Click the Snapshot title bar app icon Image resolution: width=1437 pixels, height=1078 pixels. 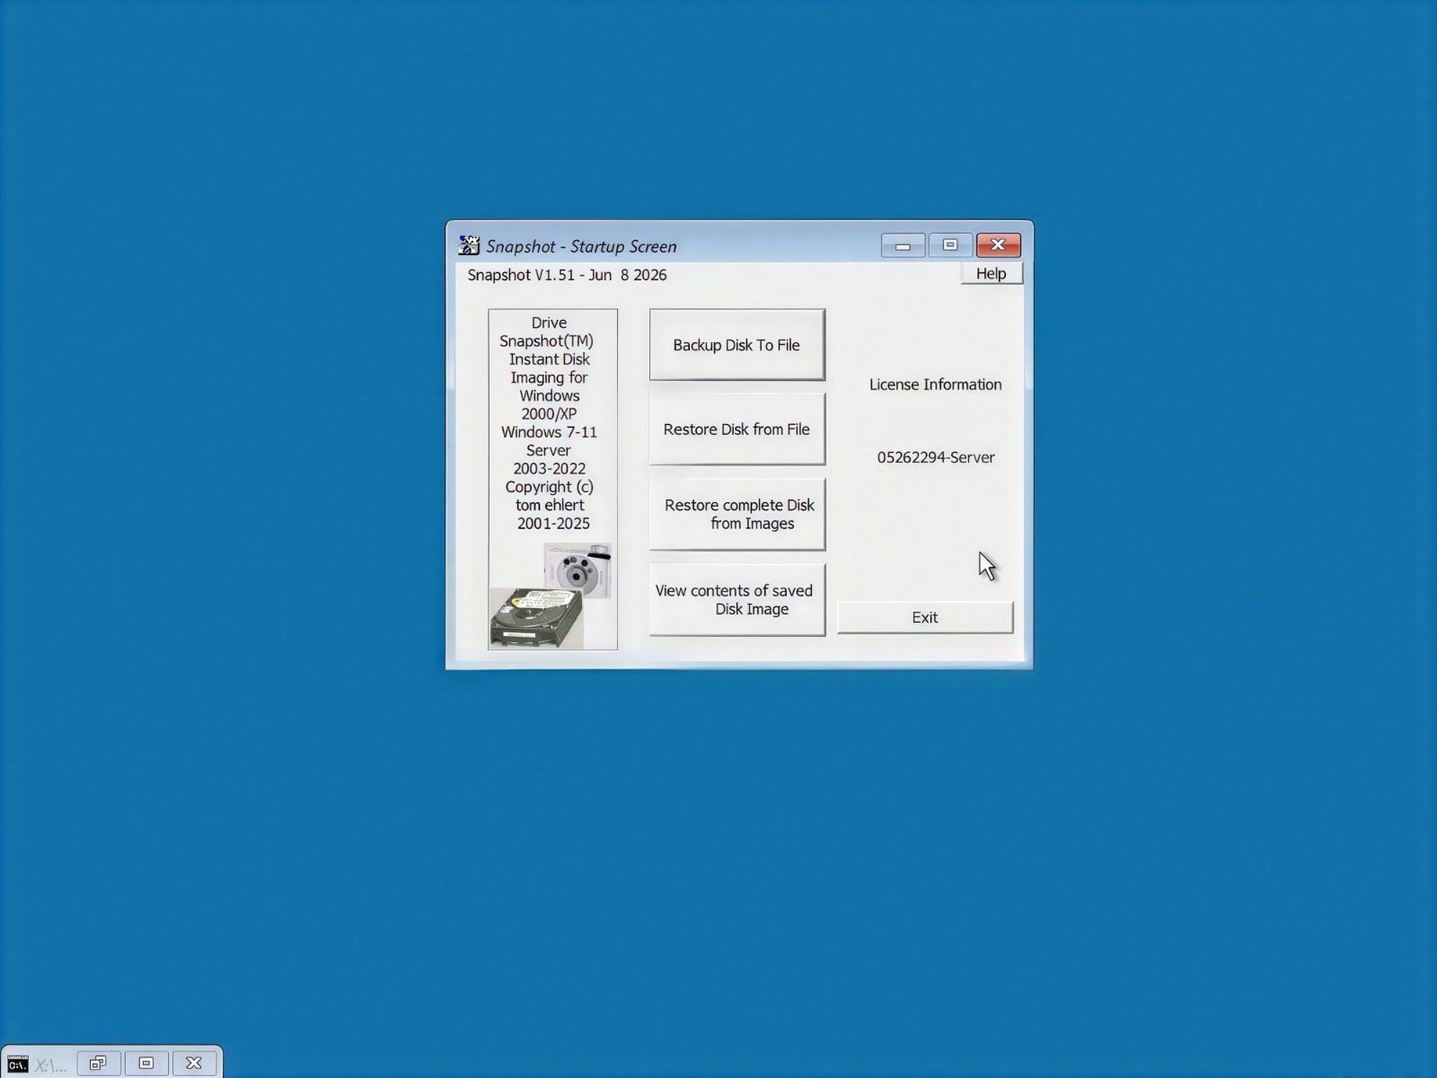[x=469, y=245]
